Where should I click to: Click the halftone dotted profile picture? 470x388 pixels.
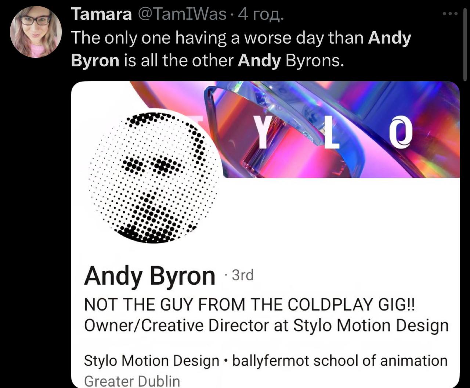(x=155, y=176)
